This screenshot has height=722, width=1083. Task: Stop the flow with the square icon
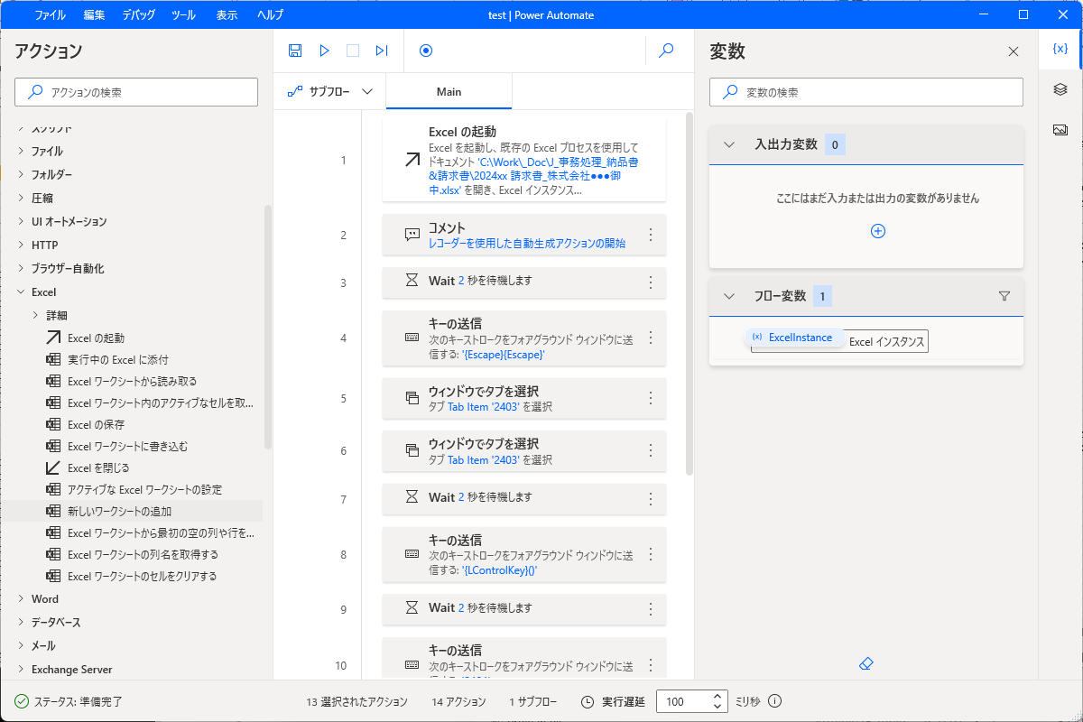tap(353, 51)
